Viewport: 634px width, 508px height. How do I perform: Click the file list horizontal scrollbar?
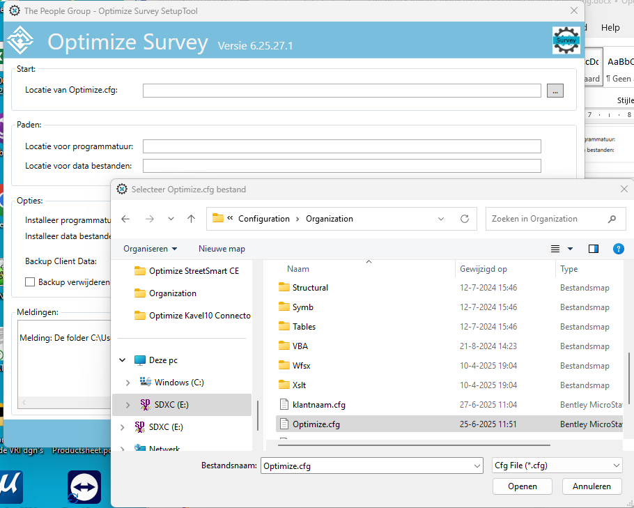click(414, 445)
